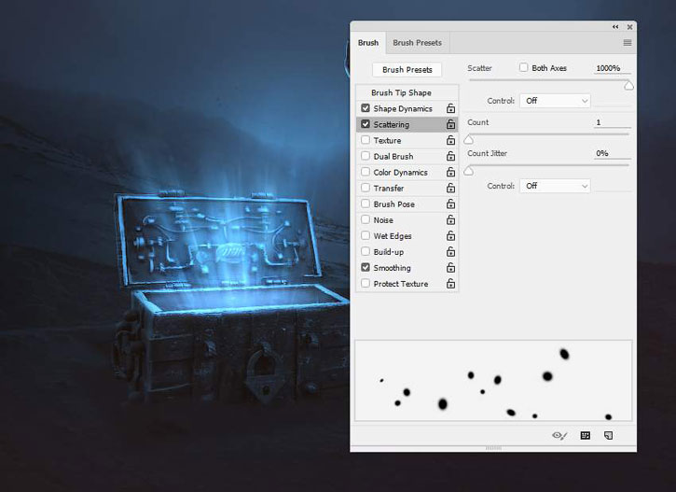Toggle the lock icon for Build-up

coord(450,252)
